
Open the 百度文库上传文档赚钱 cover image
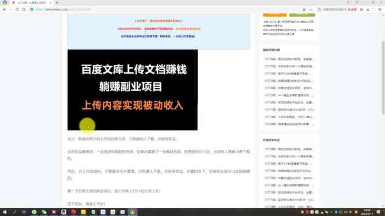click(133, 90)
